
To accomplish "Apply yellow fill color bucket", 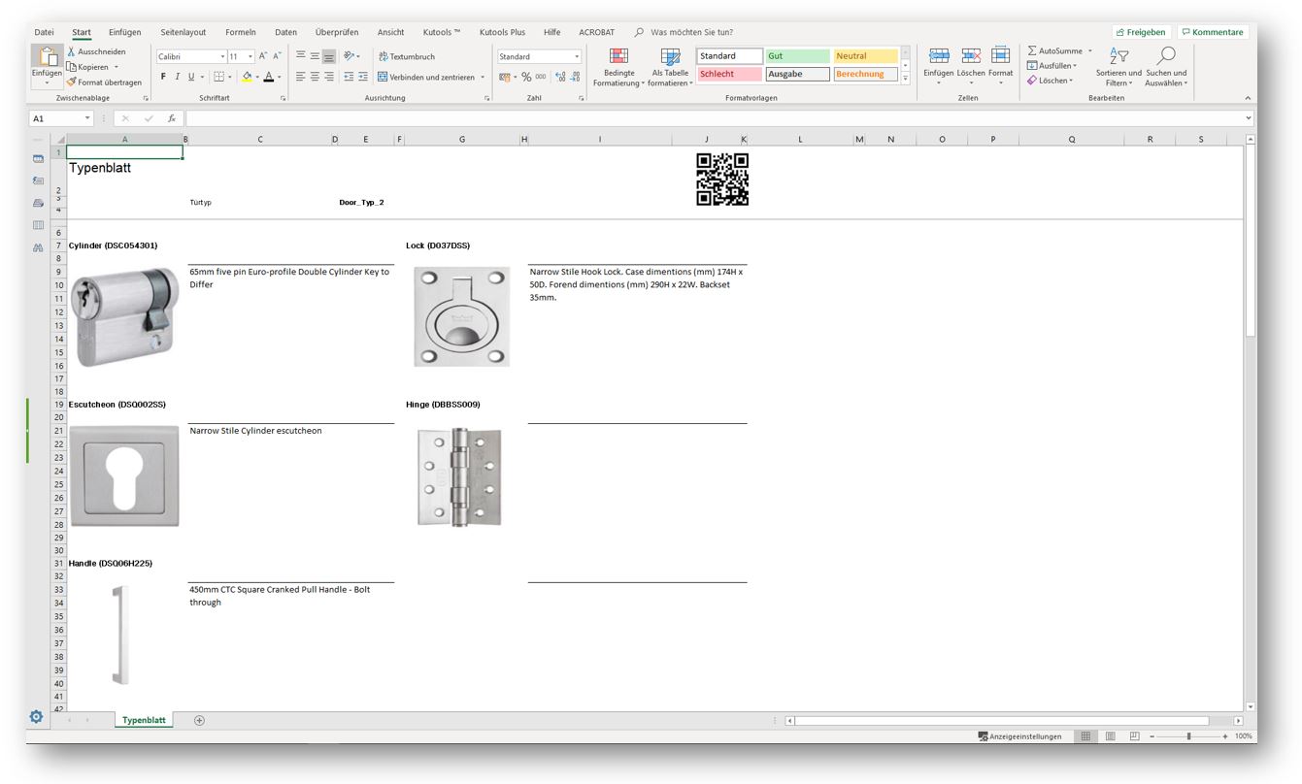I will coord(247,77).
